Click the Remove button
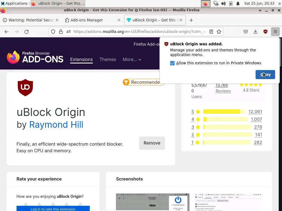282x211 pixels. coord(152,143)
